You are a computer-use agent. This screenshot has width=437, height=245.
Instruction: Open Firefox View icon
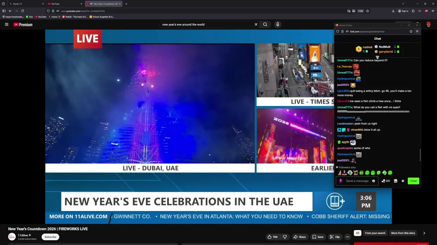[x=3, y=4]
